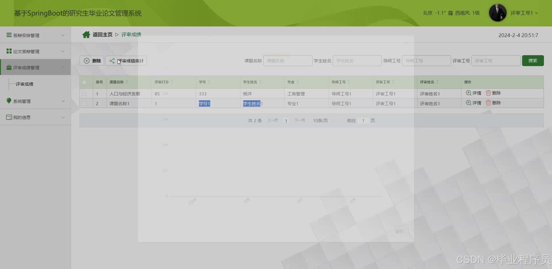The width and height of the screenshot is (552, 269).
Task: Click the 杨洋 student name cell
Action: tap(247, 94)
